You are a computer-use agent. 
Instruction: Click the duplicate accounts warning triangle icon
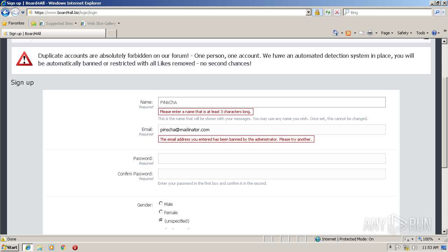click(x=24, y=59)
